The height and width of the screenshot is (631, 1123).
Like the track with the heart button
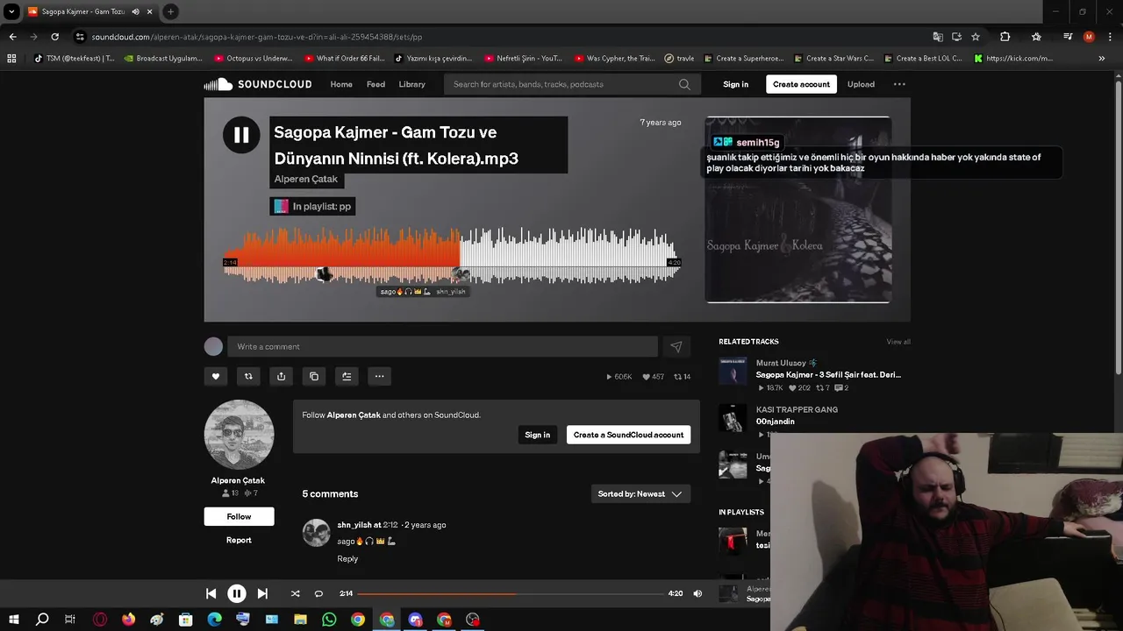(215, 376)
